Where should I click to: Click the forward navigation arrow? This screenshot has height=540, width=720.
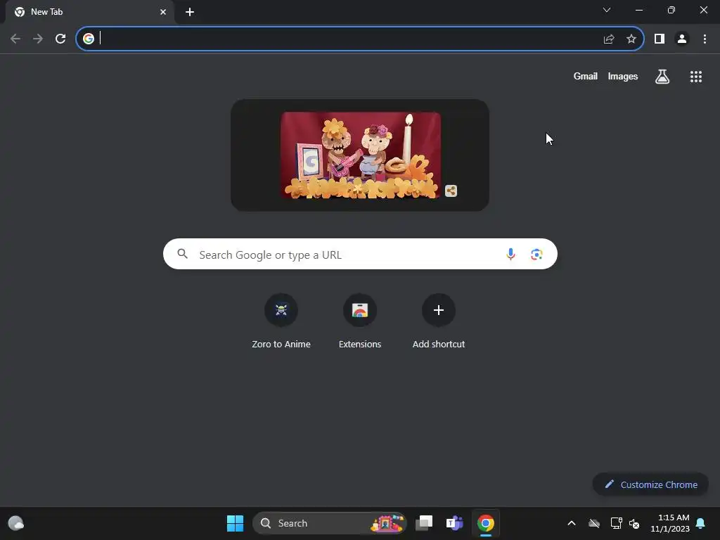tap(38, 39)
